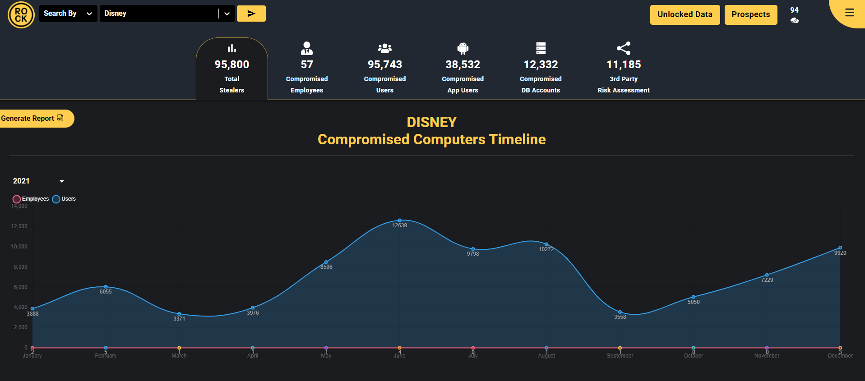This screenshot has height=381, width=865.
Task: Switch to Compromised DB Accounts tab
Action: click(x=541, y=69)
